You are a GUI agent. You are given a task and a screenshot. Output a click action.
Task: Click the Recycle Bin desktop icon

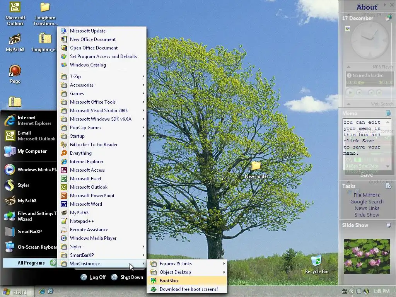pos(316,264)
